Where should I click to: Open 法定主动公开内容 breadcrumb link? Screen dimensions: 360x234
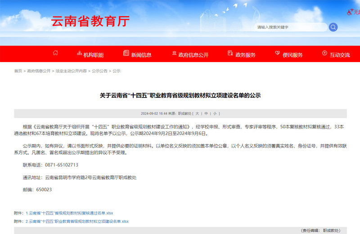tap(71, 71)
